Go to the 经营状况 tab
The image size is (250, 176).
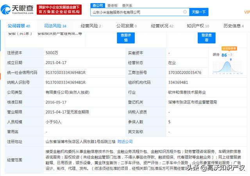(162, 26)
